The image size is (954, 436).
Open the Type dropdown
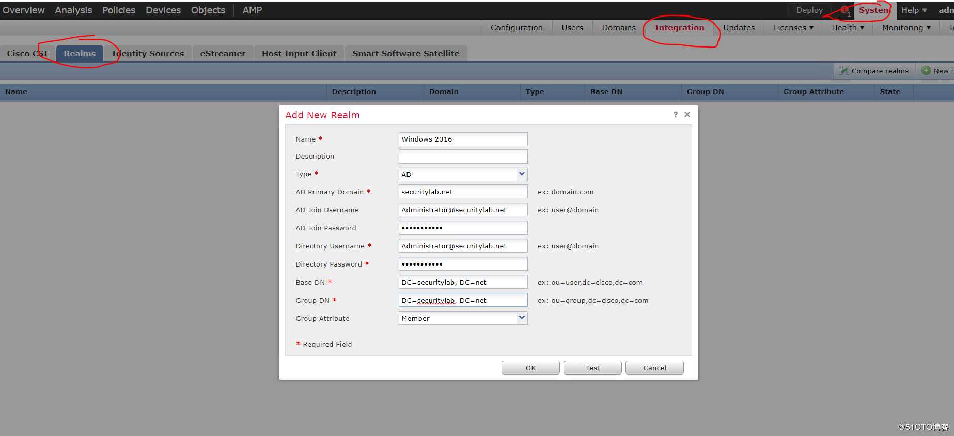[x=522, y=174]
